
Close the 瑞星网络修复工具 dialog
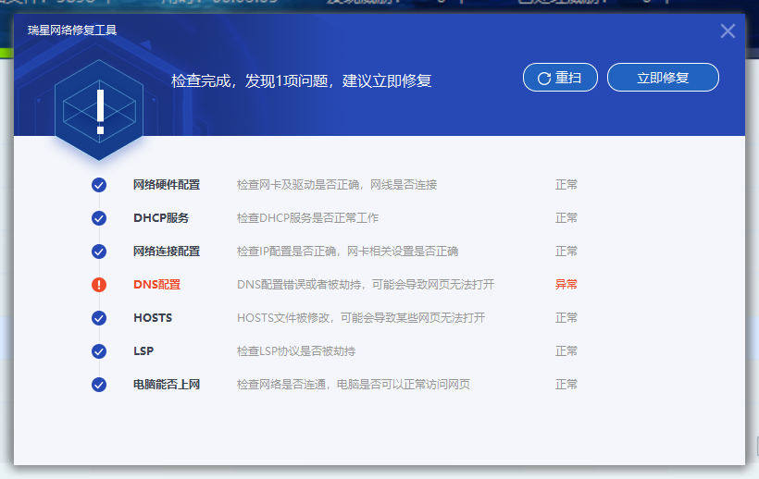tap(728, 31)
